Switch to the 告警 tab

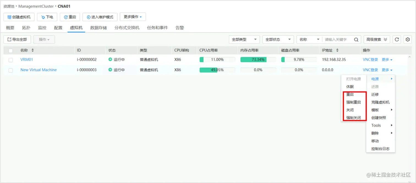coord(180,28)
